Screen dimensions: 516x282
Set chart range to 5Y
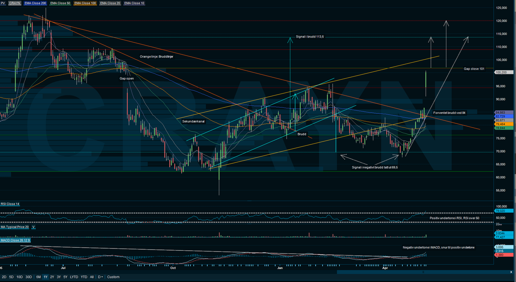pos(65,277)
